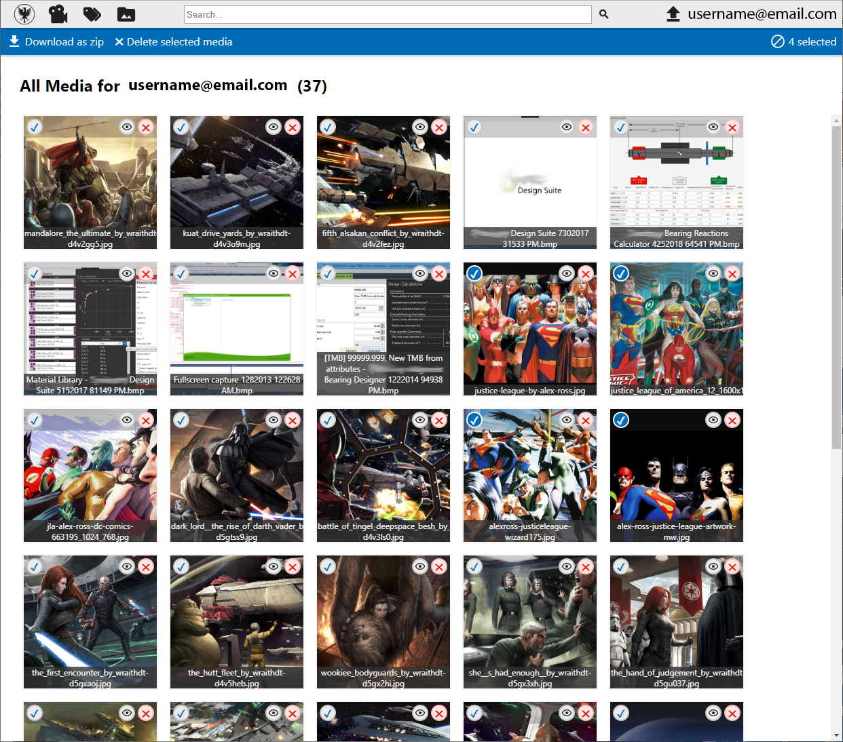
Task: Select wookiee_bodyguards with its checkmark
Action: point(328,566)
